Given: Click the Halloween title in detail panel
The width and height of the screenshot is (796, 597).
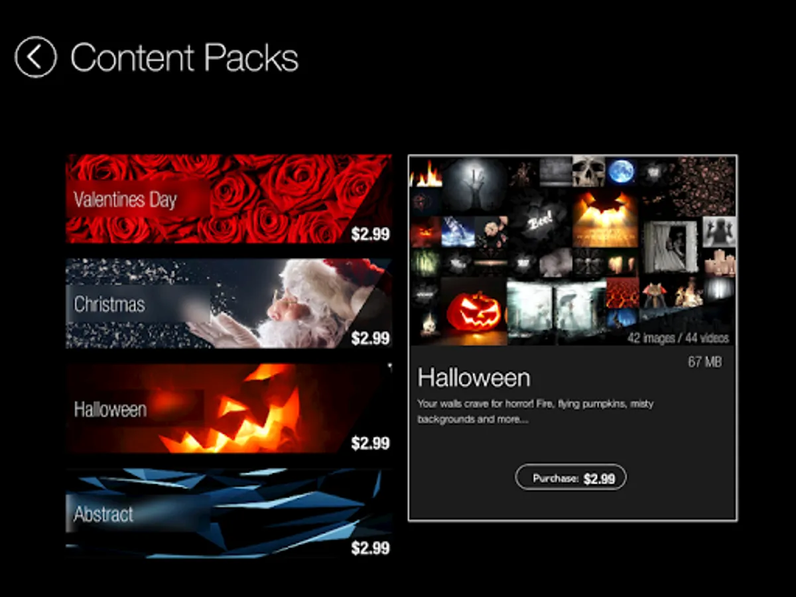Looking at the screenshot, I should pyautogui.click(x=474, y=377).
